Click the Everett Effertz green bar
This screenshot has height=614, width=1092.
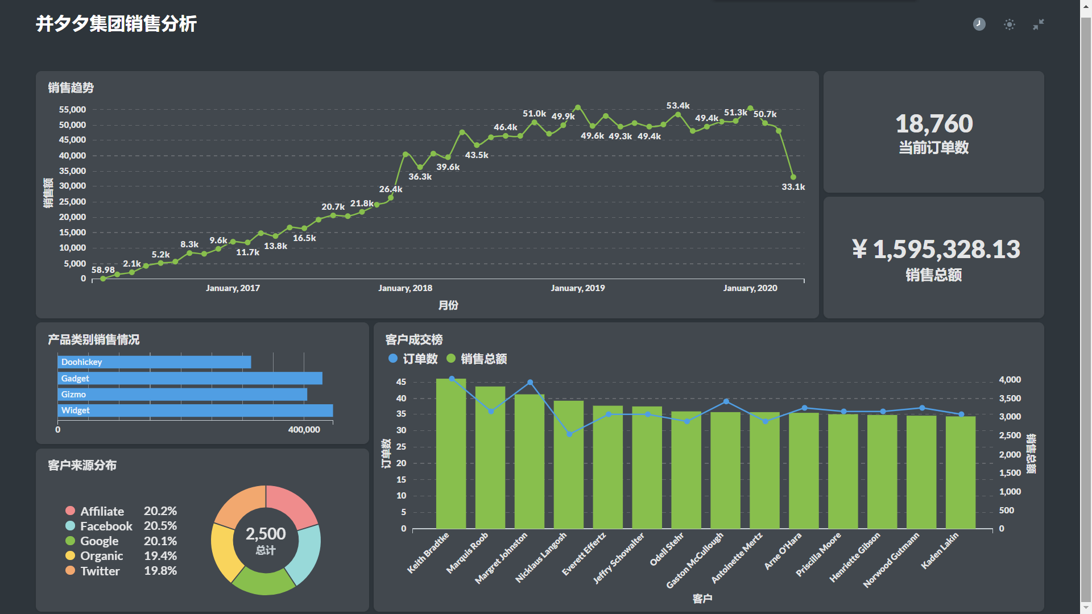point(608,467)
